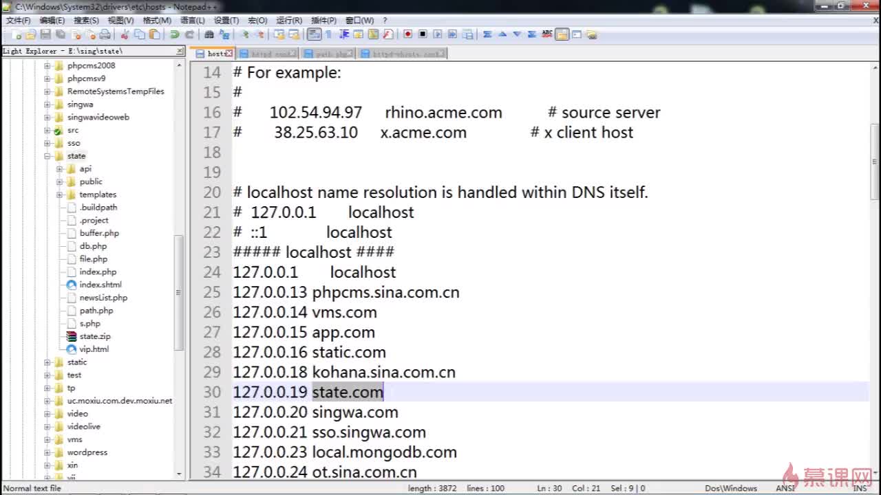
Task: Open the 文件(F) menu
Action: point(19,21)
